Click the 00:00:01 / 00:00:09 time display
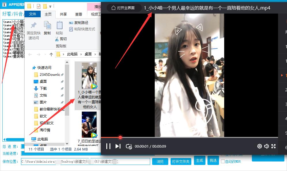Screen dimensions: 287x171 (150, 146)
